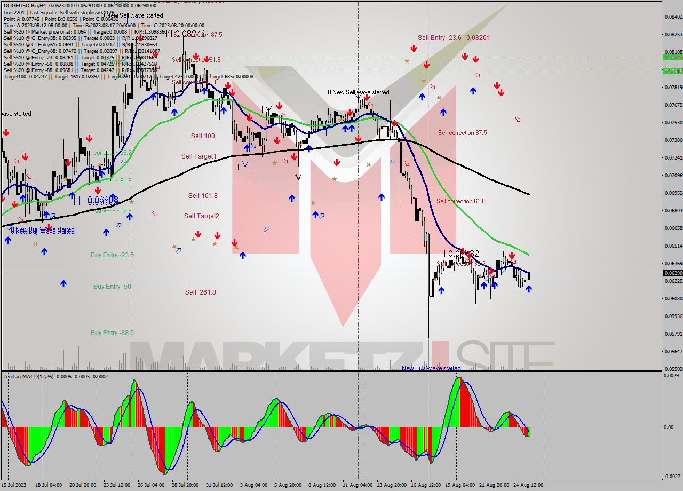Select the 'Sell Target1' label
The height and width of the screenshot is (491, 683).
198,156
